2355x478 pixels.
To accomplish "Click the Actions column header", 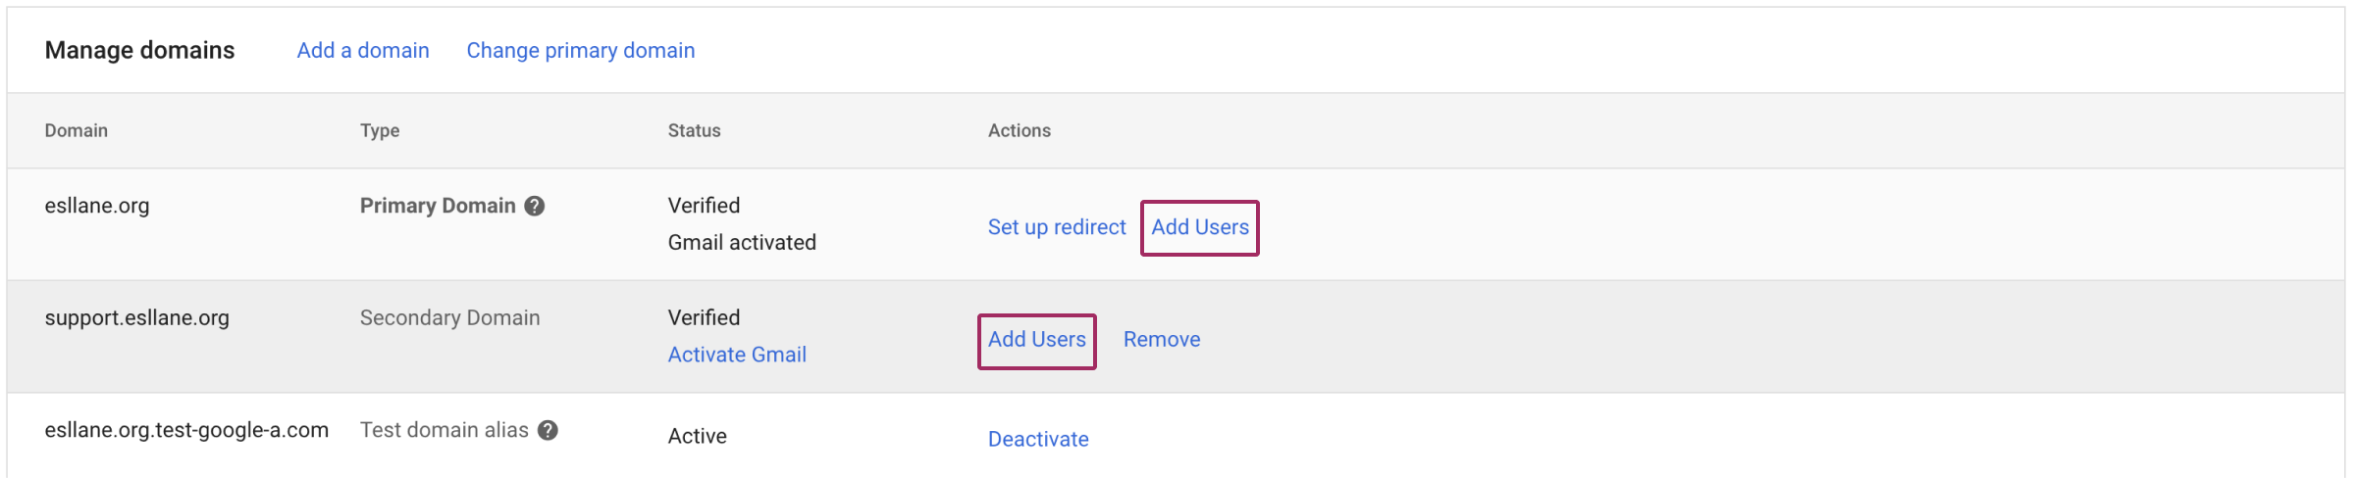I will pos(1020,131).
